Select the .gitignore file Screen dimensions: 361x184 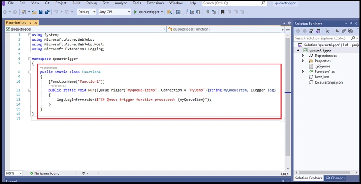pos(322,67)
